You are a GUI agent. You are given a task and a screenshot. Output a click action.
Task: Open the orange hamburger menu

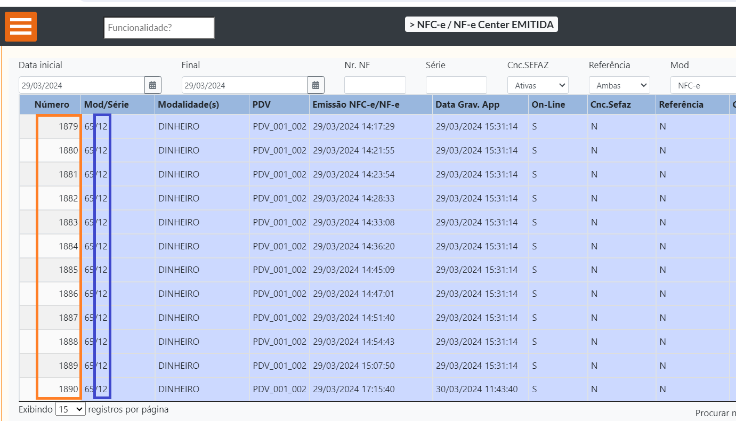21,27
